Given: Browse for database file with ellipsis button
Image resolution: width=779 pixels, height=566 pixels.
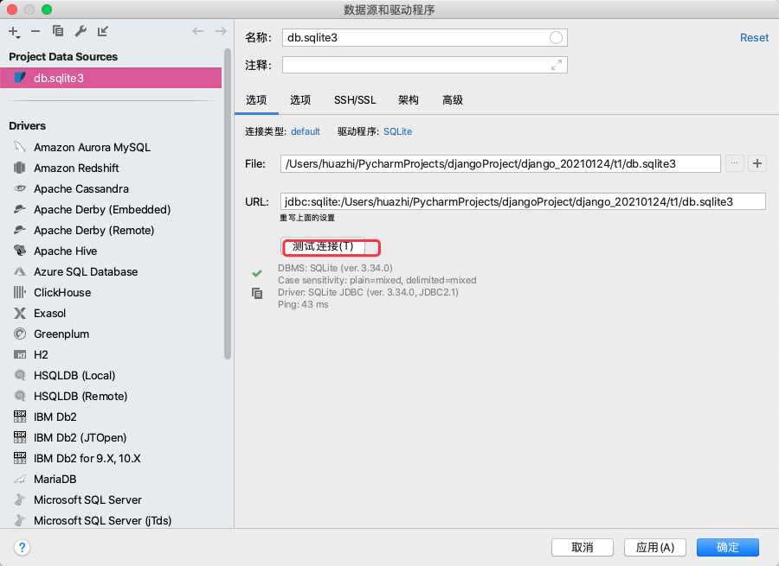Looking at the screenshot, I should coord(734,163).
